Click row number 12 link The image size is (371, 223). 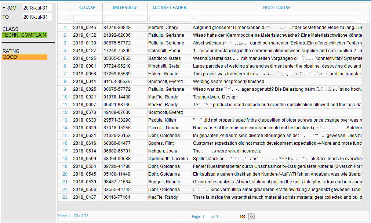(65, 112)
